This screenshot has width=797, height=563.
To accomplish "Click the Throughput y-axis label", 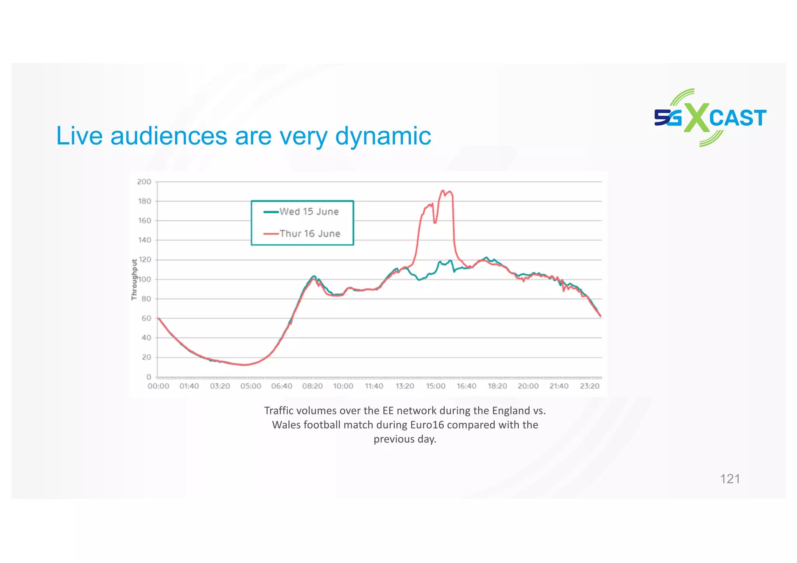I will click(x=134, y=279).
